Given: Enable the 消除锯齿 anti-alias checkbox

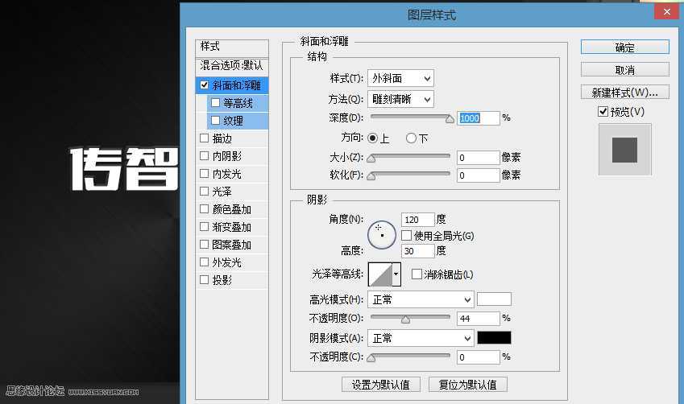Looking at the screenshot, I should click(417, 274).
